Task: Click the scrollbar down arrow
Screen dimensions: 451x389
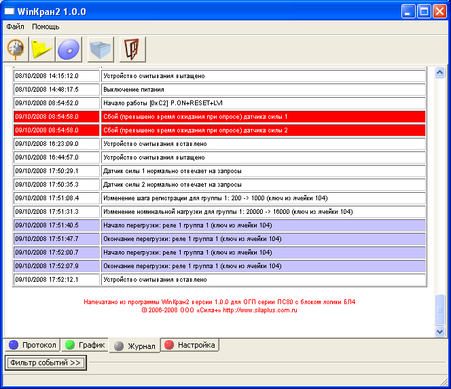Action: click(439, 331)
